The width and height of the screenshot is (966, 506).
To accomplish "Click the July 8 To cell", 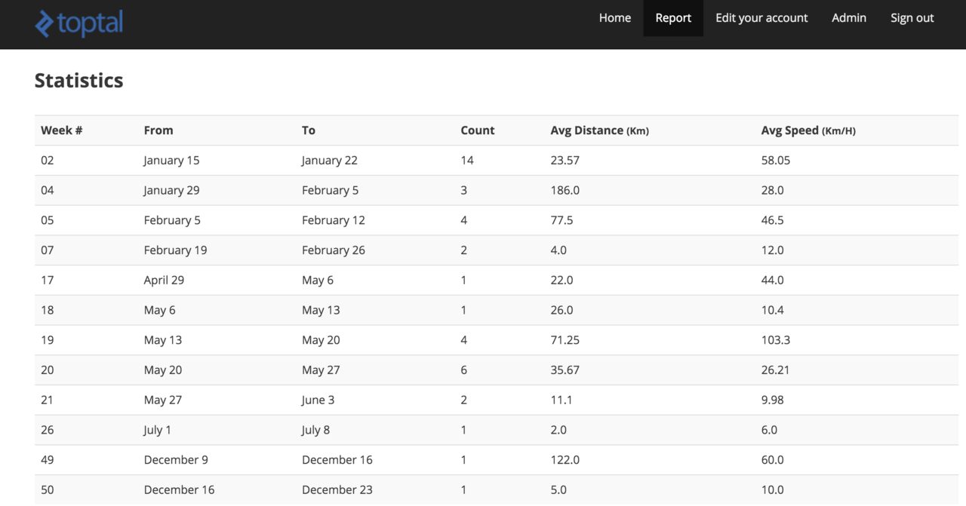I will [x=315, y=430].
